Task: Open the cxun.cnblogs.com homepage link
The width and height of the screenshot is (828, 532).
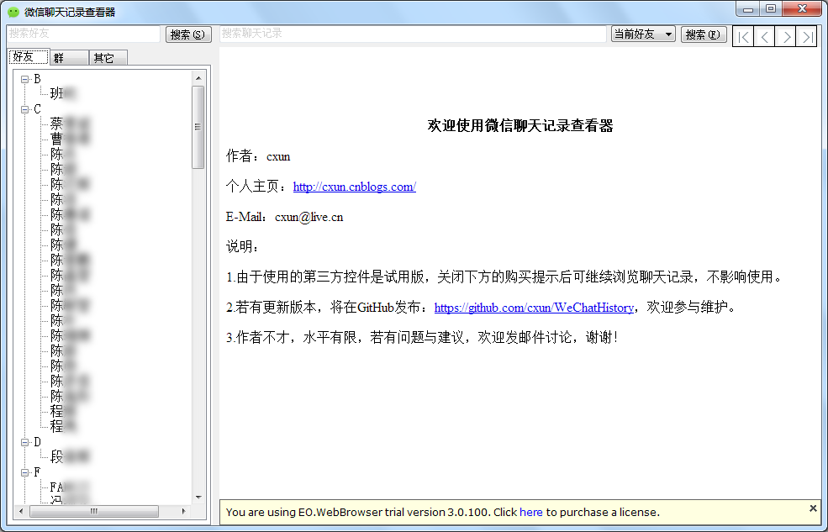Action: pos(355,187)
